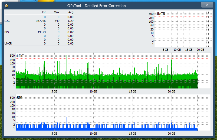The width and height of the screenshot is (217, 140).
Task: Click the 'Tot' column header
Action: pos(44,12)
